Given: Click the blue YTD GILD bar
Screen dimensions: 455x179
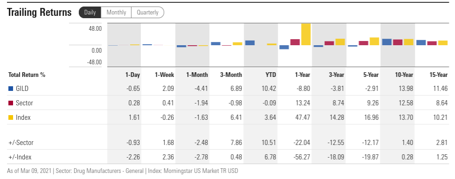Looking at the screenshot, I should [250, 43].
